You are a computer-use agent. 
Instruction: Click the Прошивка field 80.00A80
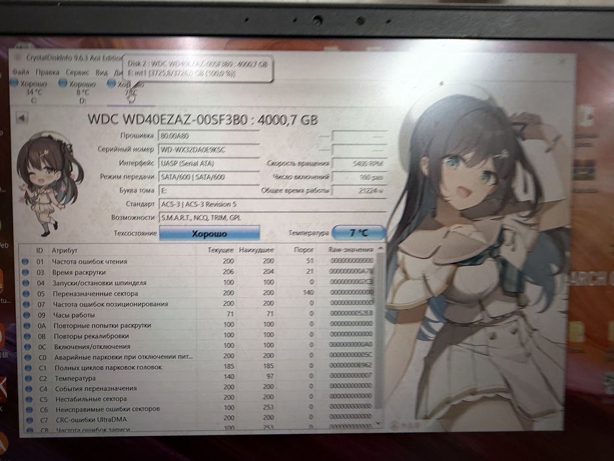click(x=209, y=136)
